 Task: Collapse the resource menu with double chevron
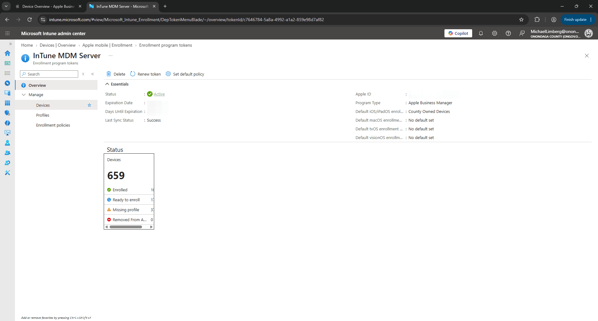tap(93, 74)
